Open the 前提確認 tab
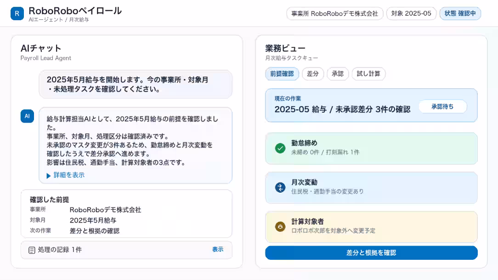This screenshot has height=280, width=498. click(x=282, y=73)
